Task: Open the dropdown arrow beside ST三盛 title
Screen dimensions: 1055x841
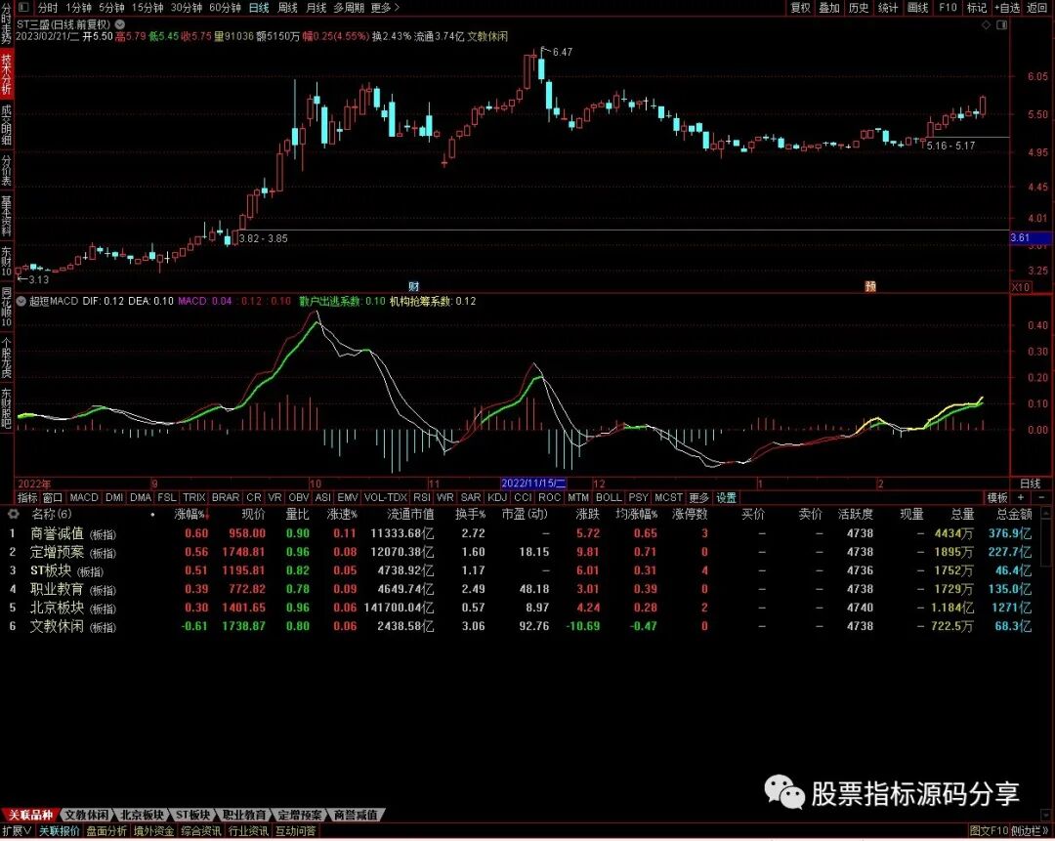Action: tap(120, 24)
